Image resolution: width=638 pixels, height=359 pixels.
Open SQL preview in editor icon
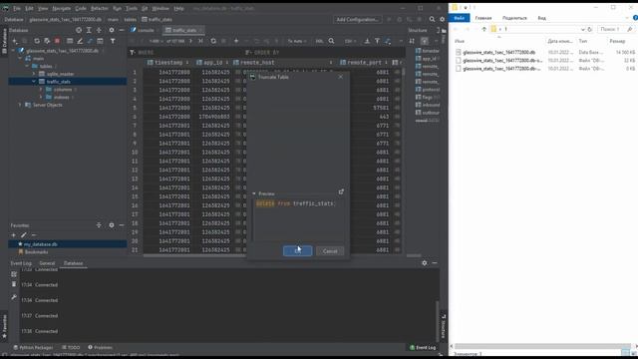click(341, 191)
